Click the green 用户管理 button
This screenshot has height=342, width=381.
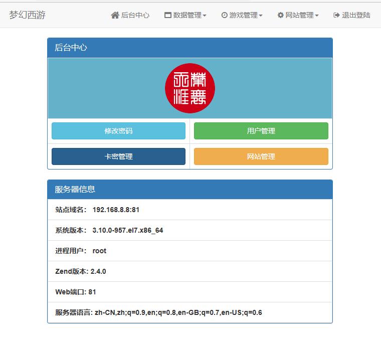(x=261, y=131)
